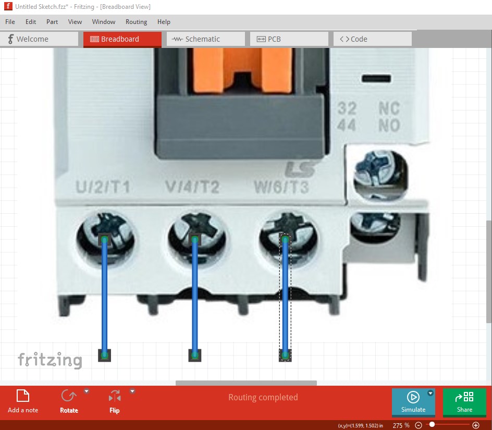Click the zoom in plus icon
Viewport: 492px width, 430px height.
click(476, 425)
